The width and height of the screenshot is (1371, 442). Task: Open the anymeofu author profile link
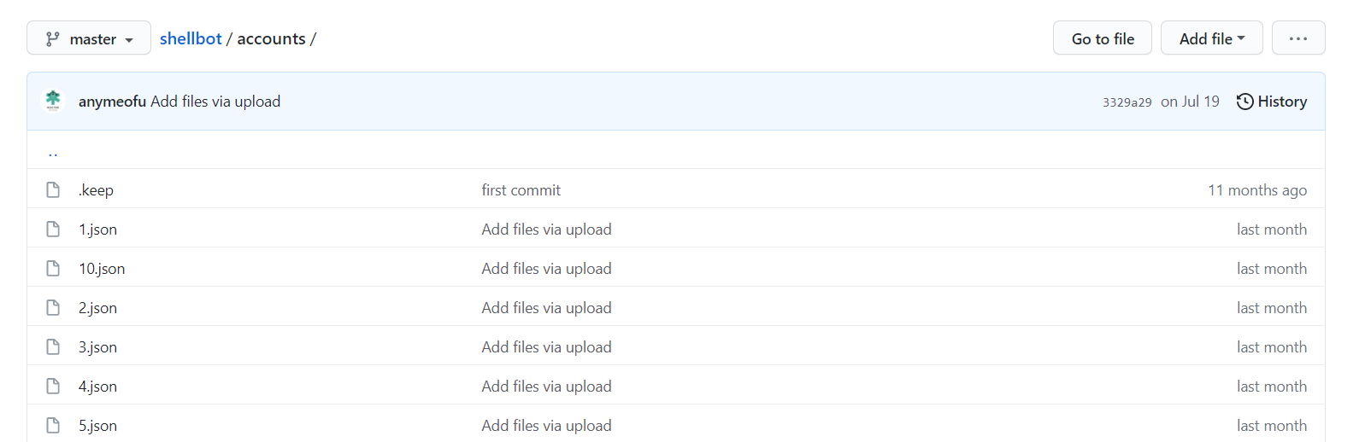[112, 102]
